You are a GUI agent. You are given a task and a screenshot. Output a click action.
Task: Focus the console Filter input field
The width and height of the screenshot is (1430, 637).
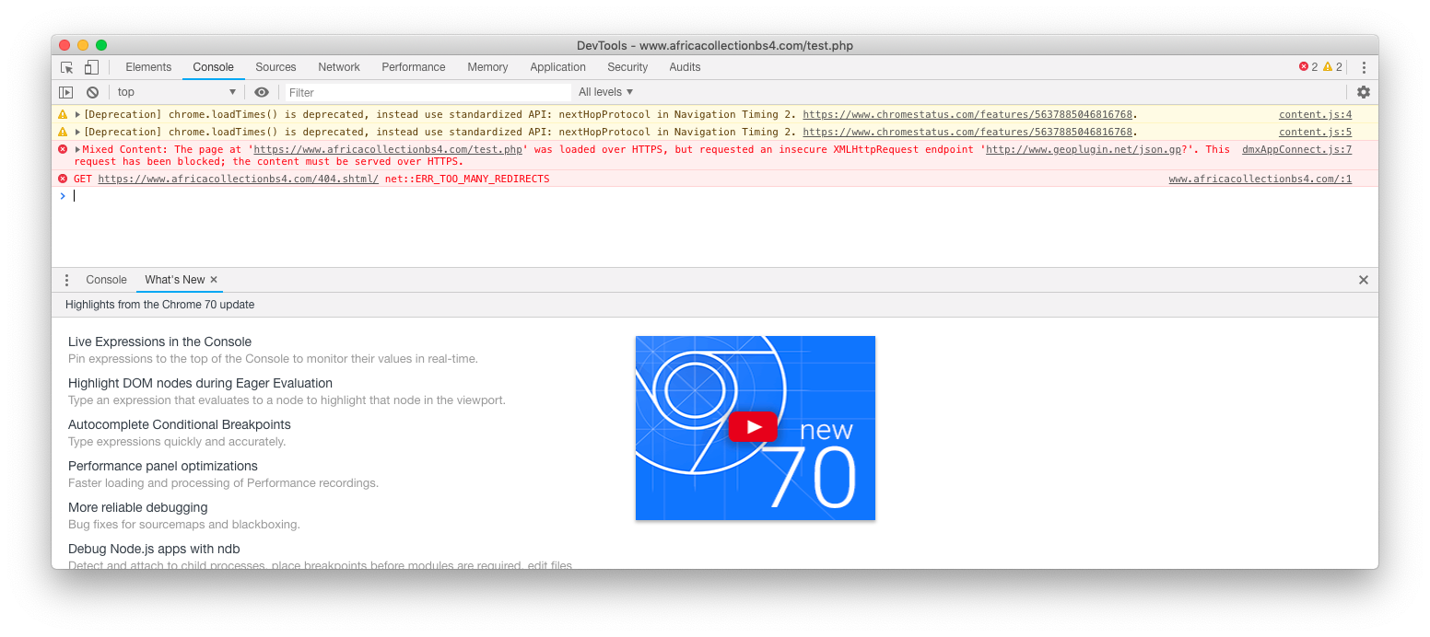pos(428,92)
